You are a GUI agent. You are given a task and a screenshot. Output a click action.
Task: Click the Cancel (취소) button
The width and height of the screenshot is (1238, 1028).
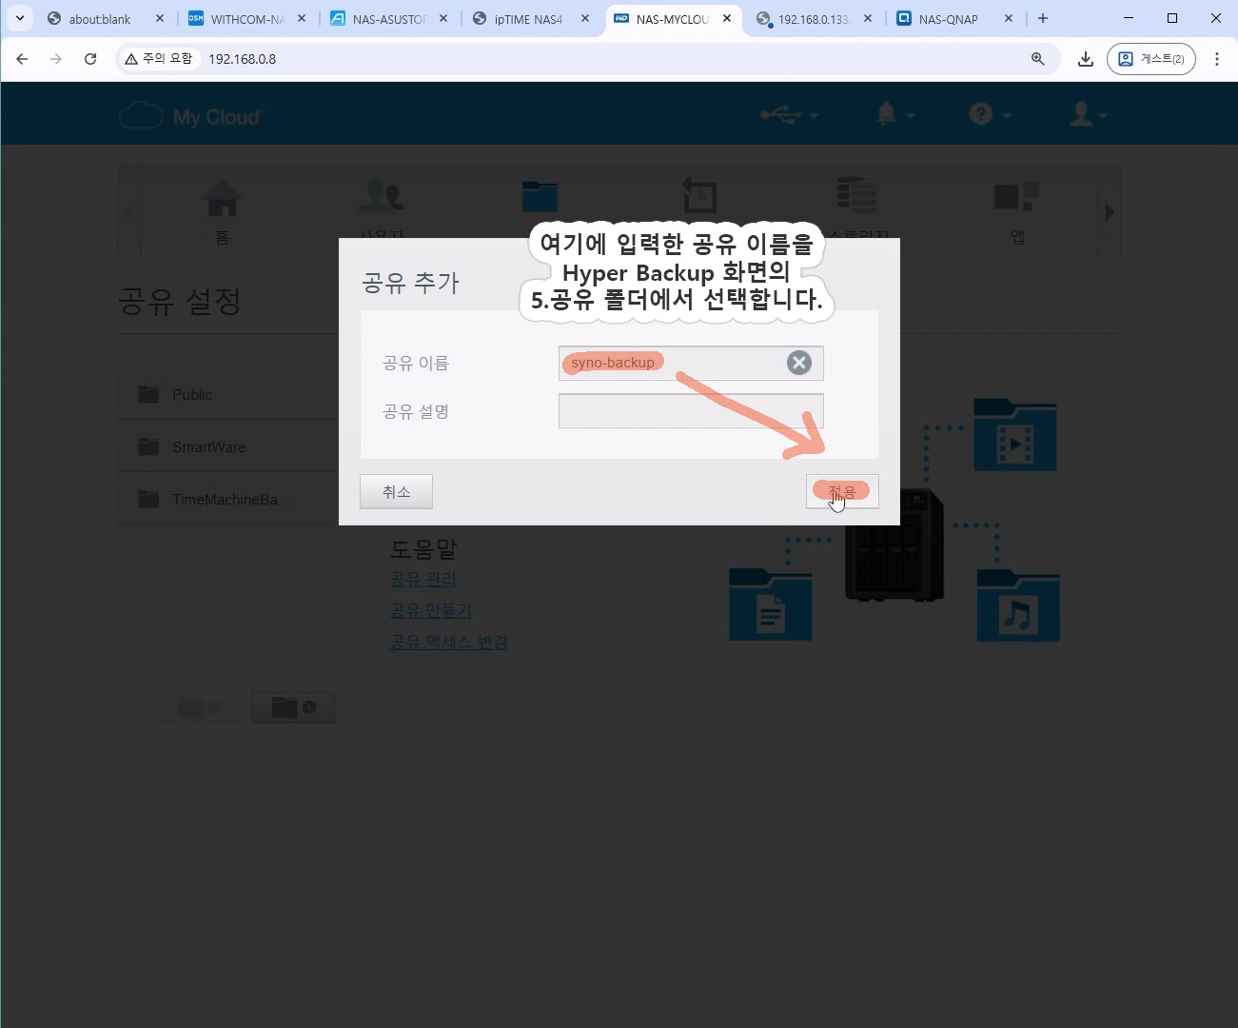coord(396,491)
